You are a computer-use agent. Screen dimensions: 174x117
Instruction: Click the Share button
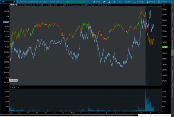click(97, 2)
